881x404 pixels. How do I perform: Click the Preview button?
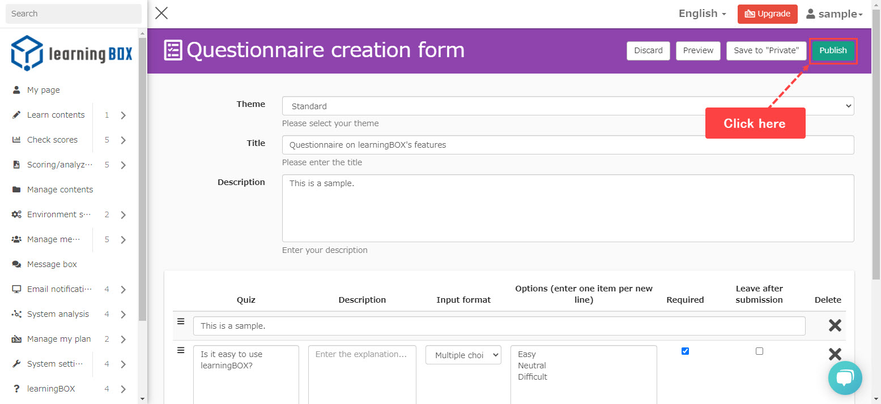pos(698,50)
